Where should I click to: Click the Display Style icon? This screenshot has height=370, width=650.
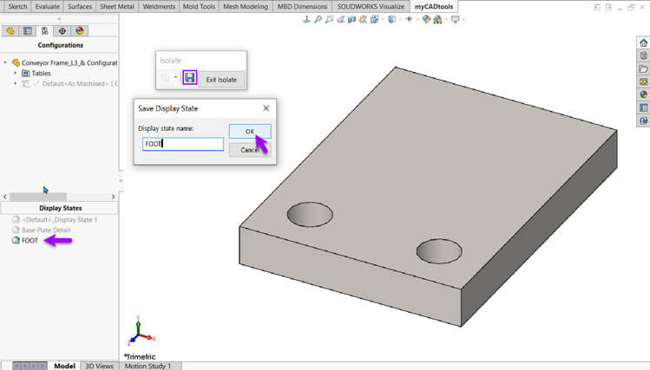pyautogui.click(x=391, y=19)
